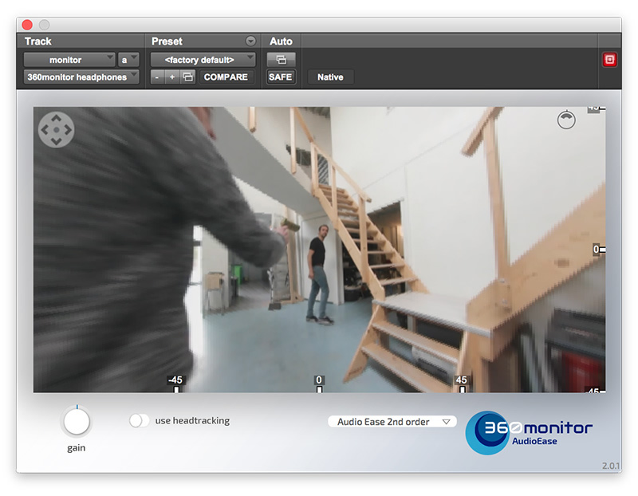Open the monitor track selector dropdown
Screen dimensions: 638x496
(x=69, y=60)
